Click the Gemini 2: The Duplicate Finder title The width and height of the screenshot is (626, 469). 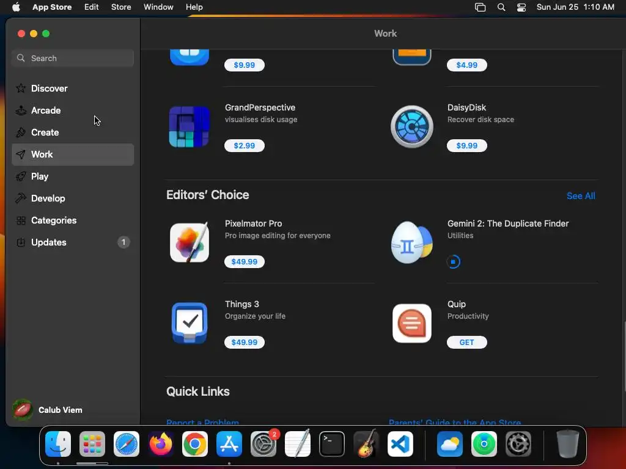[x=508, y=224]
